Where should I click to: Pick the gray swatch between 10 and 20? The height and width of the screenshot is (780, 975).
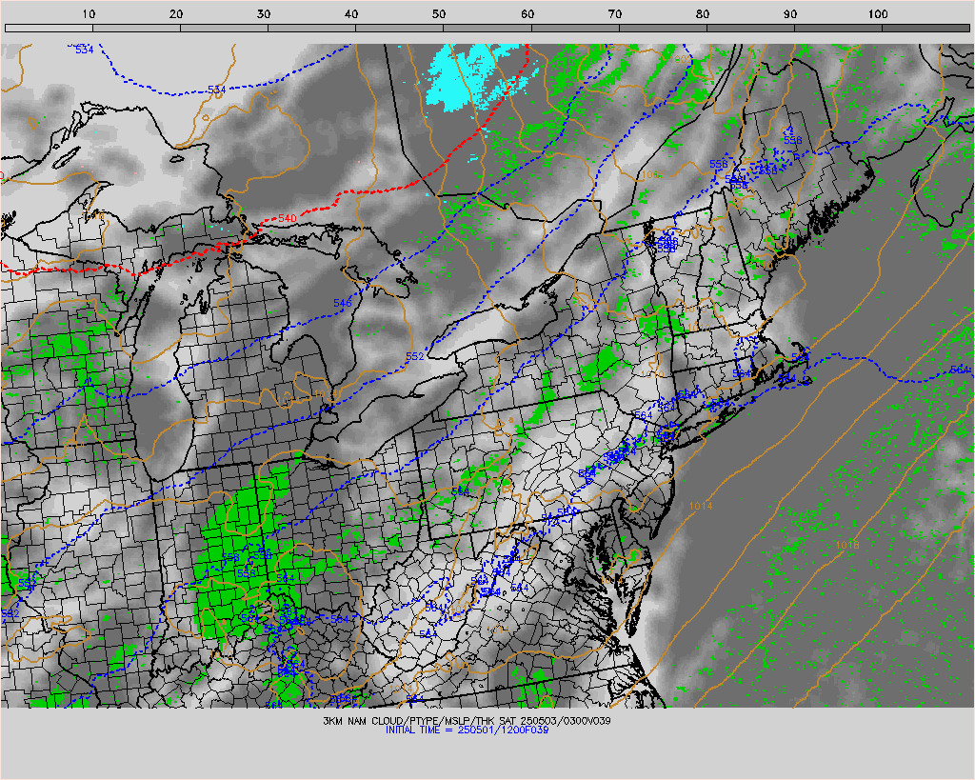click(x=136, y=28)
